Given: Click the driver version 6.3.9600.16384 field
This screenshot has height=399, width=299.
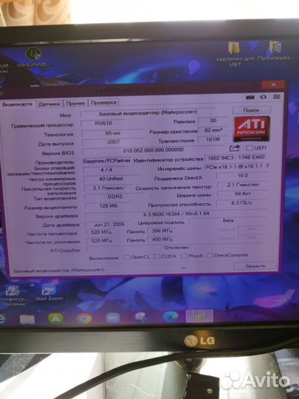Looking at the screenshot, I should click(x=176, y=214).
